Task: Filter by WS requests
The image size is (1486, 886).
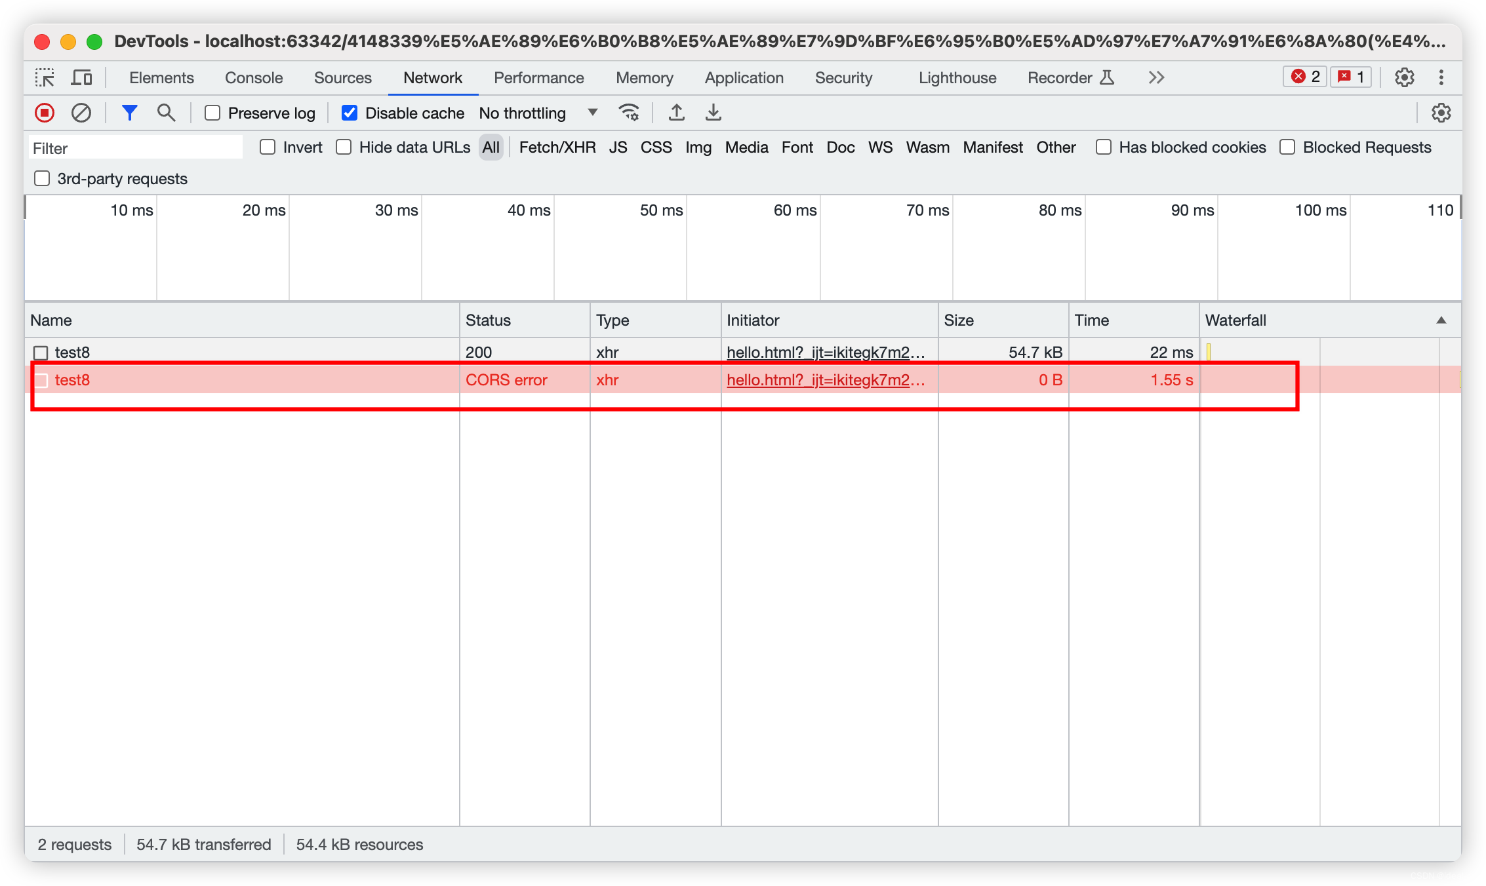Action: pyautogui.click(x=880, y=147)
